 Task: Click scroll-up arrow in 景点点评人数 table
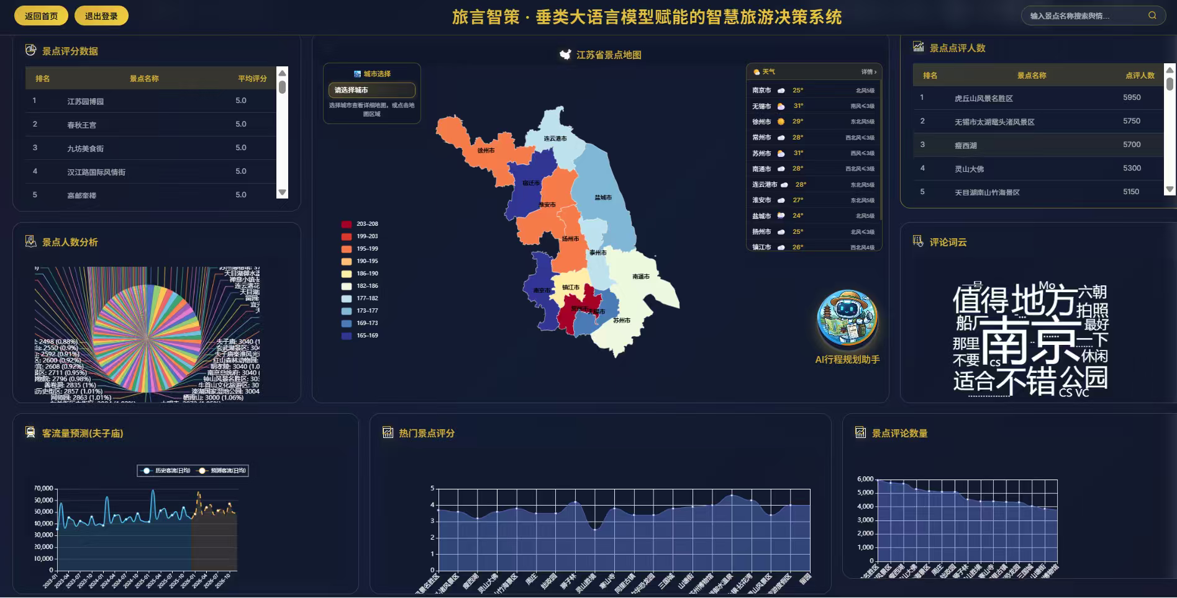click(x=1170, y=69)
